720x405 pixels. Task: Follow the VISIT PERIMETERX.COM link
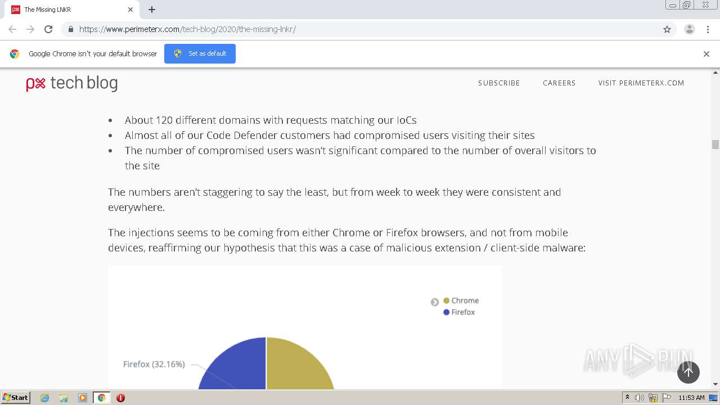641,83
